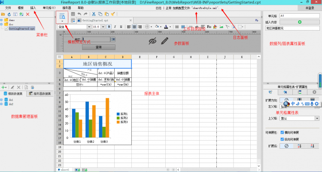Click the 未登录 login button
322x172 pixels.
pos(310,8)
